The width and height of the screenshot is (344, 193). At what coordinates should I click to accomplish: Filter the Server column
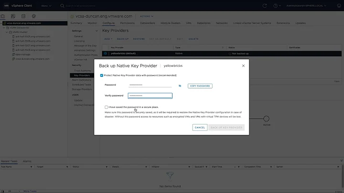click(x=338, y=167)
